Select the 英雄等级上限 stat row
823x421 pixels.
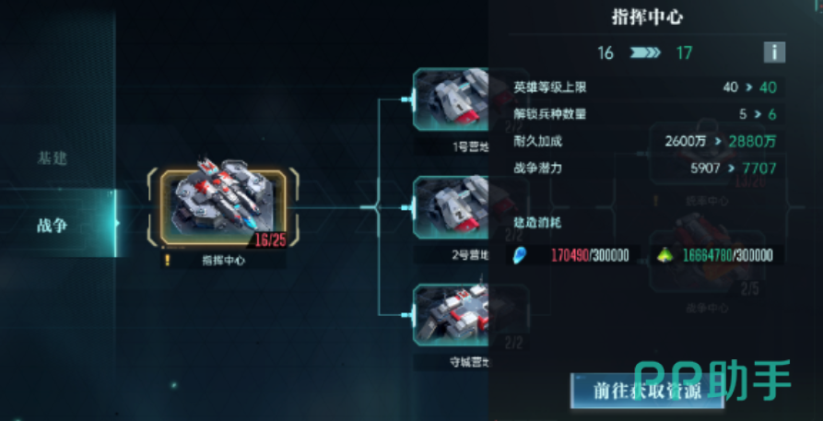coord(646,88)
